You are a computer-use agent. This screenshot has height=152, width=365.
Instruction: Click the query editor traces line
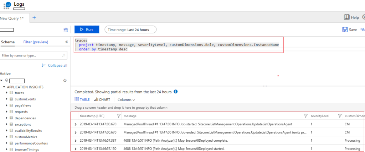pyautogui.click(x=81, y=40)
